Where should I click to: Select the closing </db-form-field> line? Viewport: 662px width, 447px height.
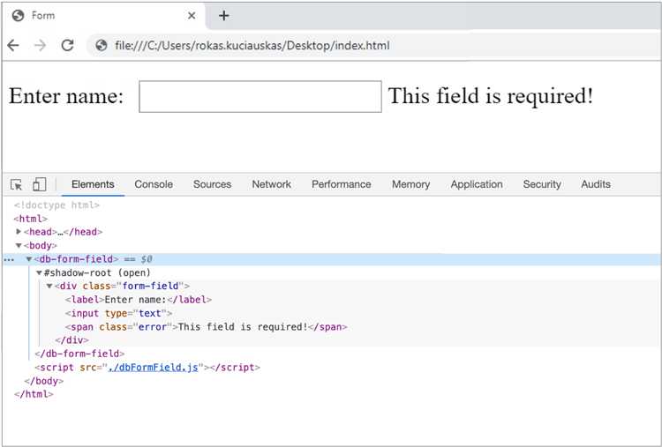79,354
